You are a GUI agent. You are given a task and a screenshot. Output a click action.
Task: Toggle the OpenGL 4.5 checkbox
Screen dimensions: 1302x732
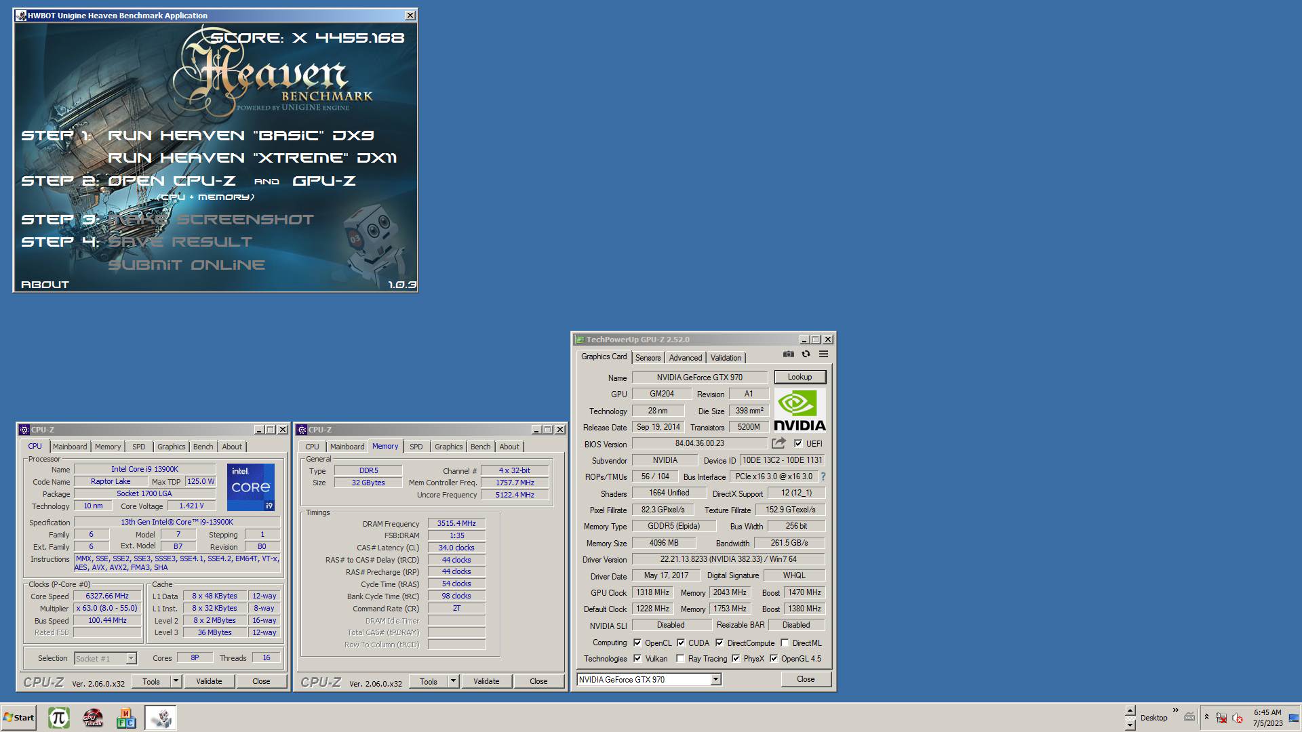click(774, 658)
